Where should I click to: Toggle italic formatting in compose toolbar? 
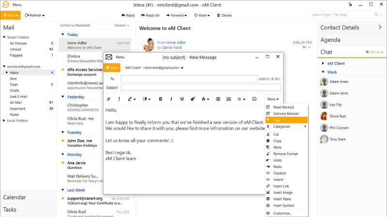(171, 99)
